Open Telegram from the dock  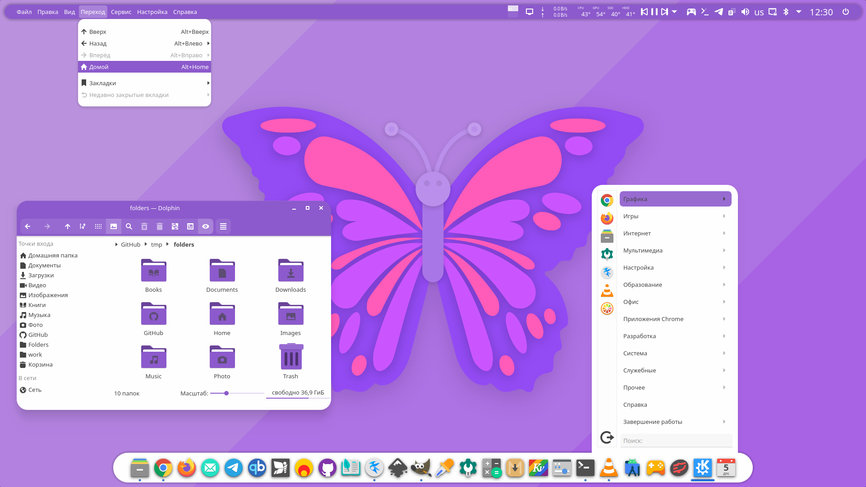click(234, 468)
